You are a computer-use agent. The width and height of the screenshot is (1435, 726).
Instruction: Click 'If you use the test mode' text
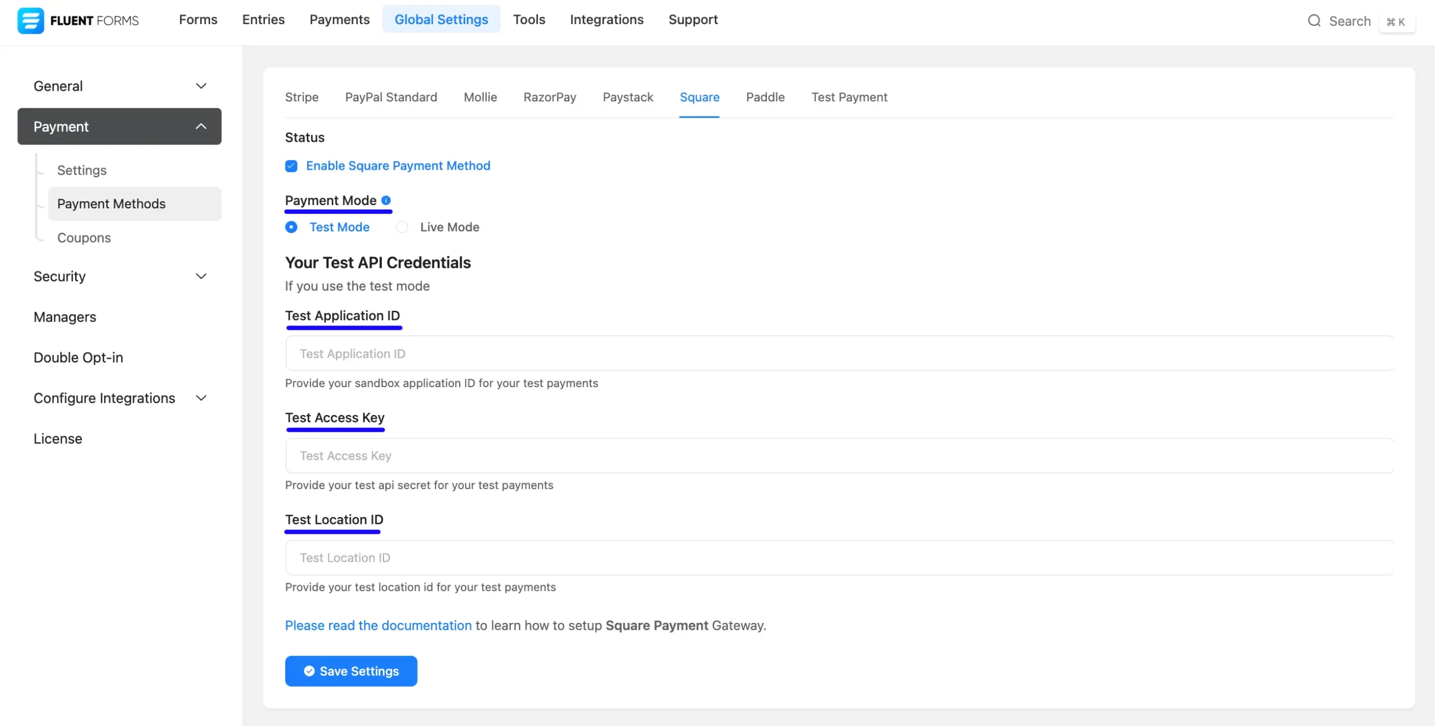358,286
